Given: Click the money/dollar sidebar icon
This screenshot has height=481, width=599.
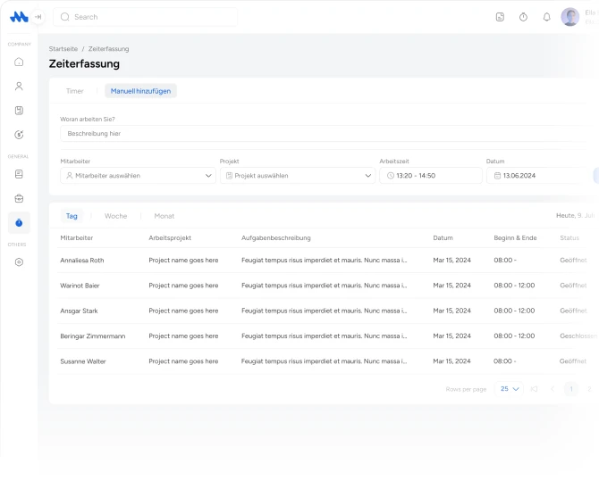Looking at the screenshot, I should (19, 135).
